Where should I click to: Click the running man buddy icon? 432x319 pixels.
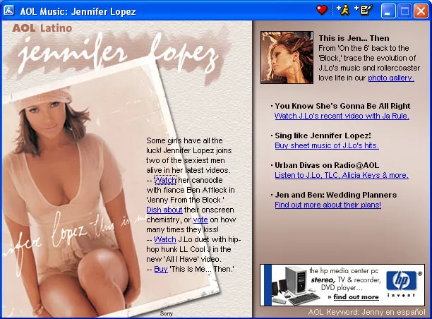click(343, 10)
